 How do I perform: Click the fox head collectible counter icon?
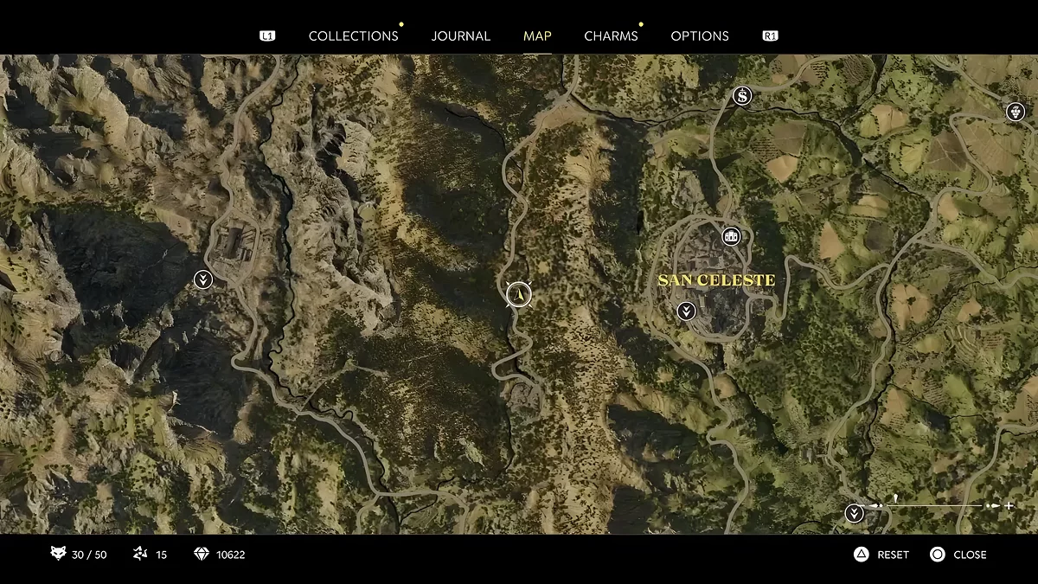click(x=58, y=555)
